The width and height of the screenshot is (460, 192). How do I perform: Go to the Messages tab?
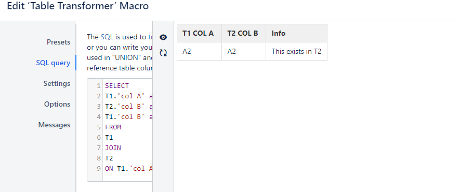pyautogui.click(x=54, y=125)
